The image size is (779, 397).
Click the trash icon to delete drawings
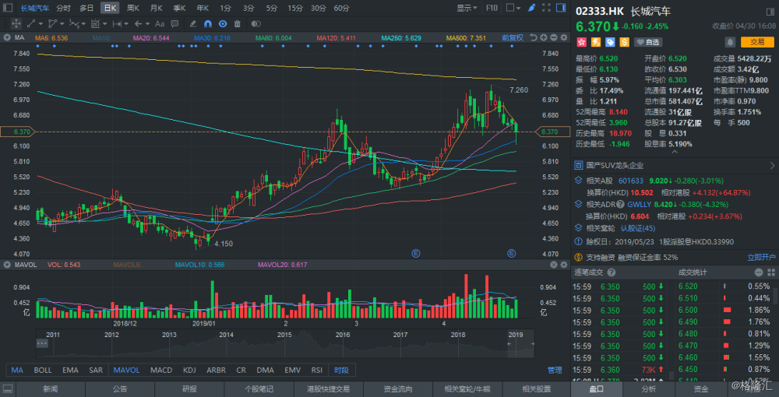pos(238,23)
